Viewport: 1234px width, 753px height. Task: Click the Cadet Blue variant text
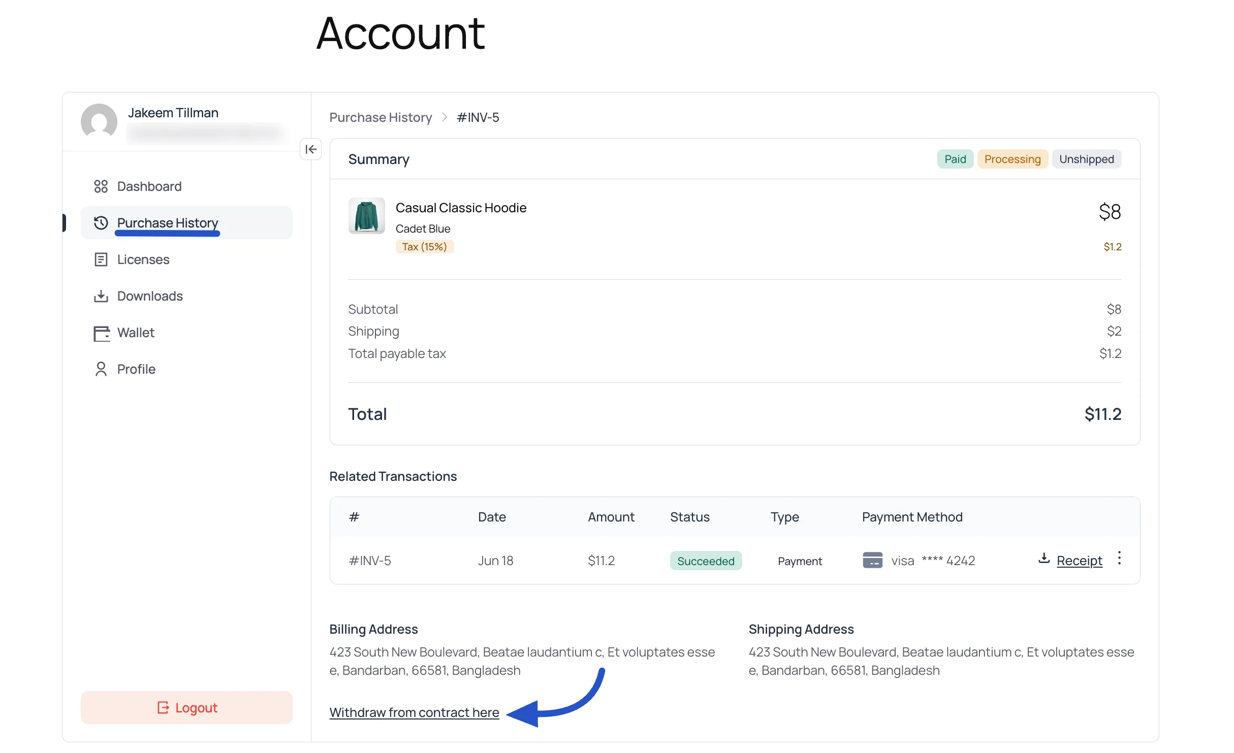pyautogui.click(x=423, y=228)
